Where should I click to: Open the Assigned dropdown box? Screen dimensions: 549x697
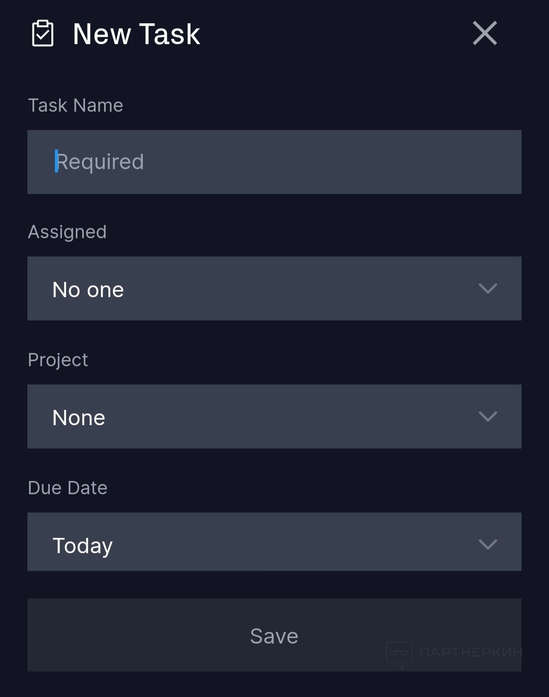(x=274, y=289)
